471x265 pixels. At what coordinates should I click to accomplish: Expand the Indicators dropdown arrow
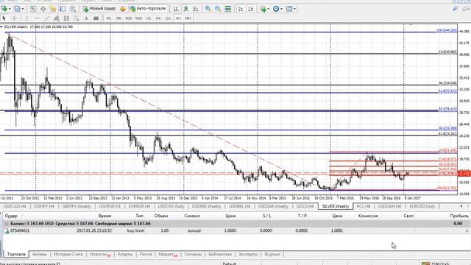coord(268,9)
